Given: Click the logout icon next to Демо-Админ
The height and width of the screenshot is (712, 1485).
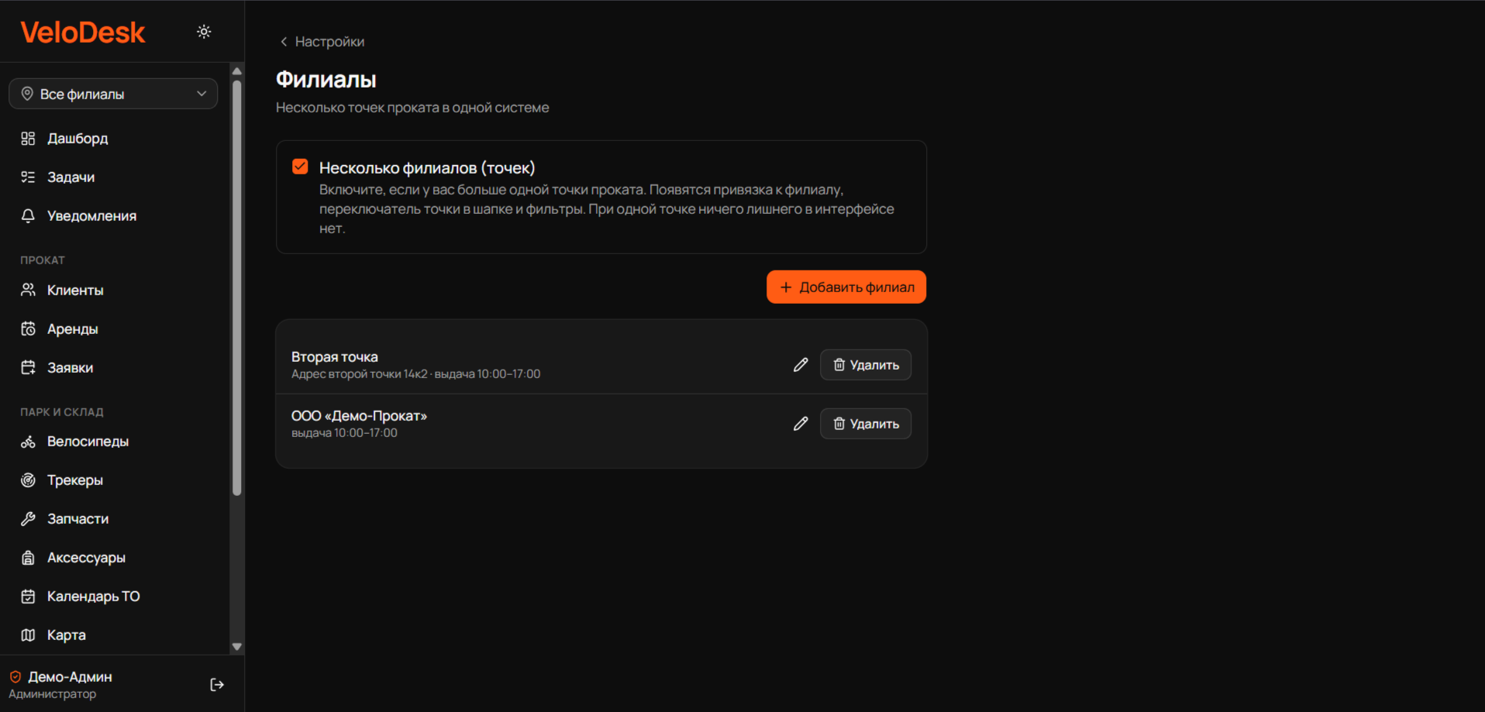Looking at the screenshot, I should 217,685.
